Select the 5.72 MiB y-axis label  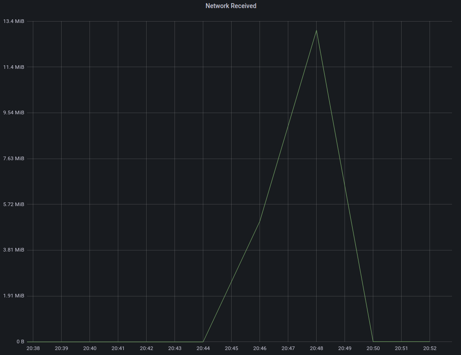(x=13, y=204)
